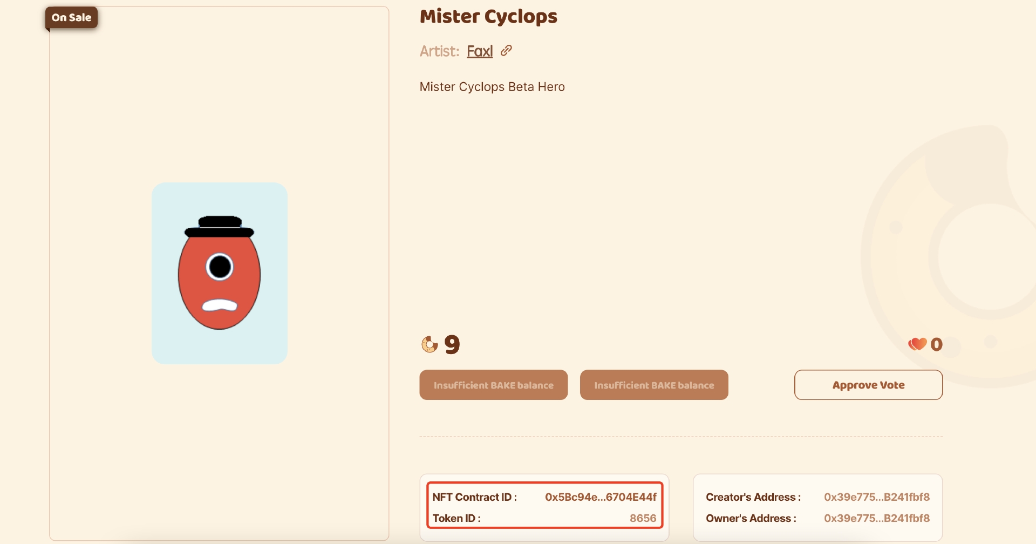Image resolution: width=1036 pixels, height=544 pixels.
Task: Open the Creator's Address 0x39e775 link
Action: (x=877, y=497)
